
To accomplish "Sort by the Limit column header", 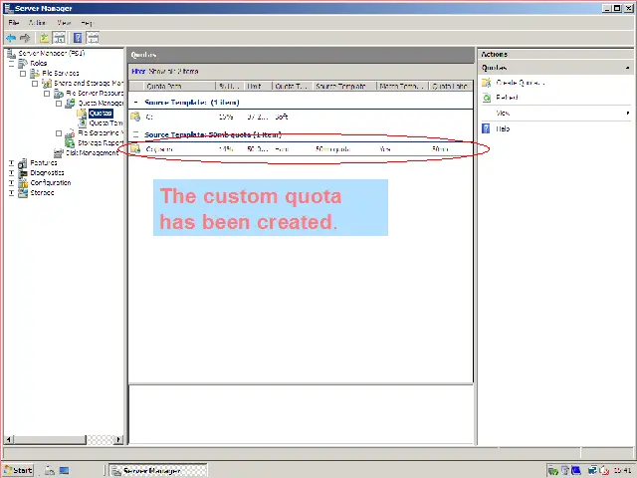I will point(258,87).
